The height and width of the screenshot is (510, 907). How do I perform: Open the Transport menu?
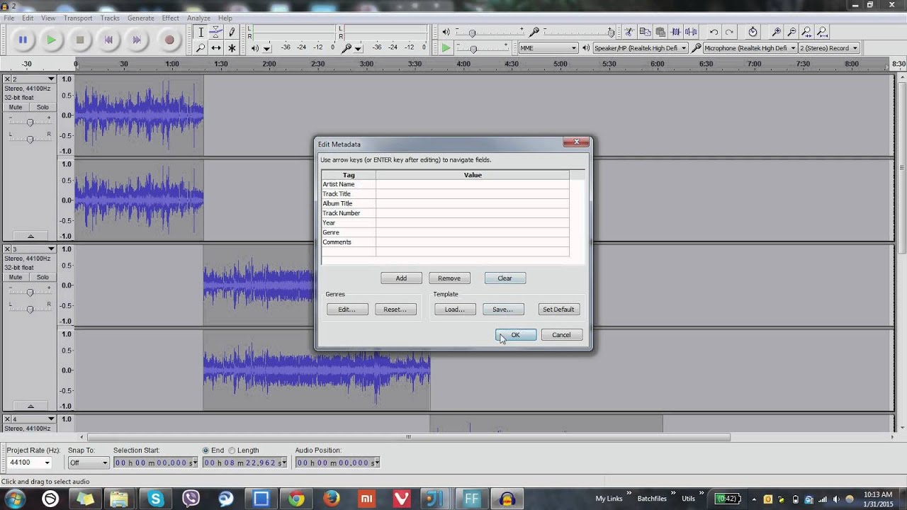78,18
